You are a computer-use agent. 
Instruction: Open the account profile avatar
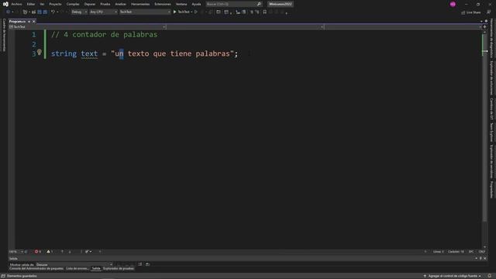(453, 4)
